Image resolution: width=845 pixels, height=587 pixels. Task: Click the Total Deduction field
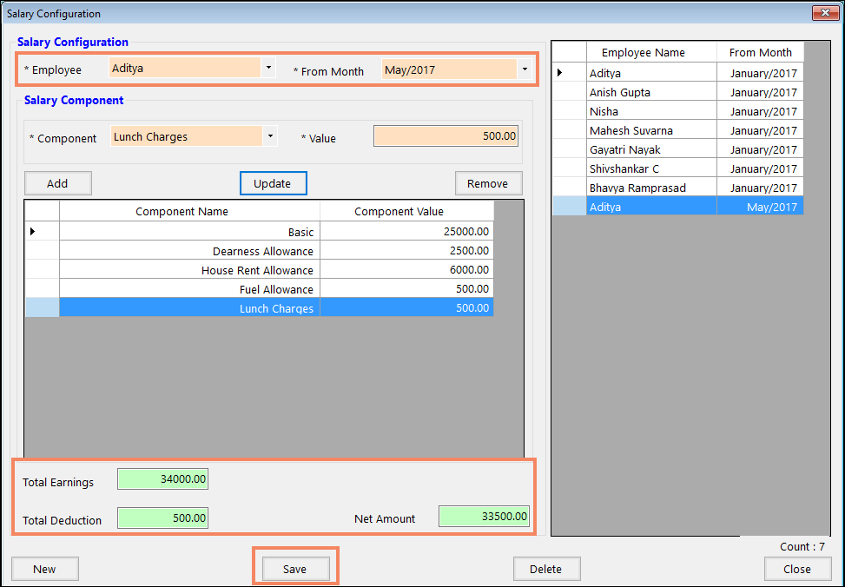[x=162, y=518]
